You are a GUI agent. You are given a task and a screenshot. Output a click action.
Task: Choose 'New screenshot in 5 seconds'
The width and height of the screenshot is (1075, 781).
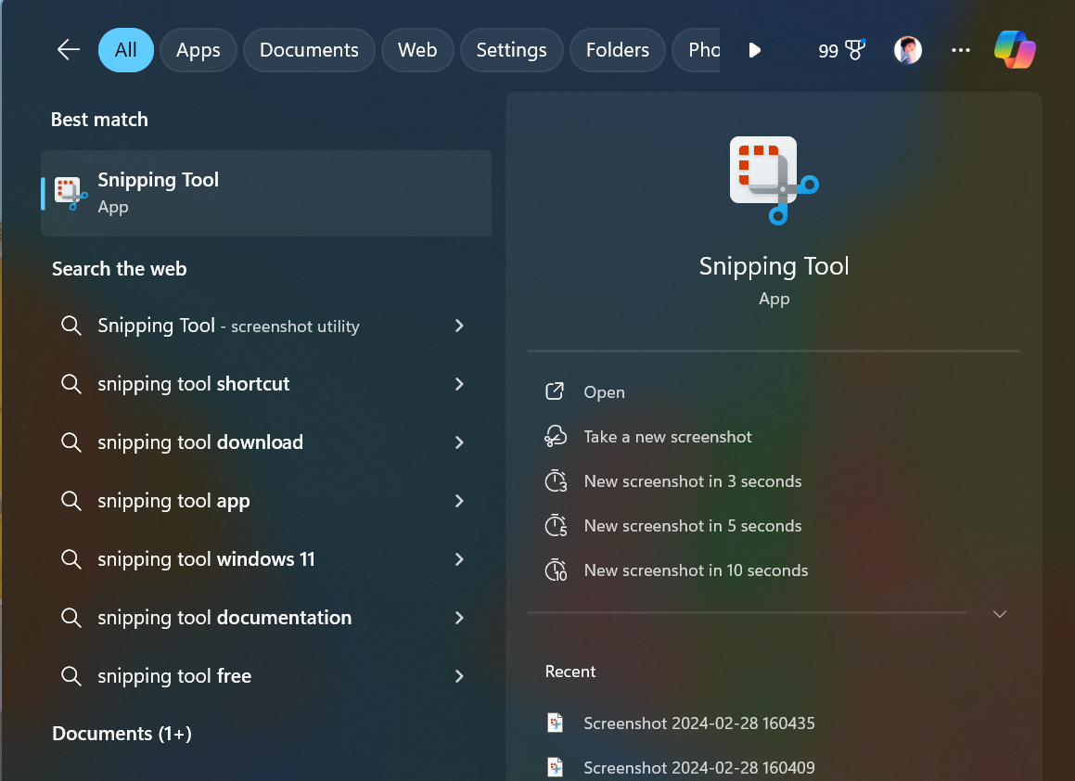tap(693, 526)
